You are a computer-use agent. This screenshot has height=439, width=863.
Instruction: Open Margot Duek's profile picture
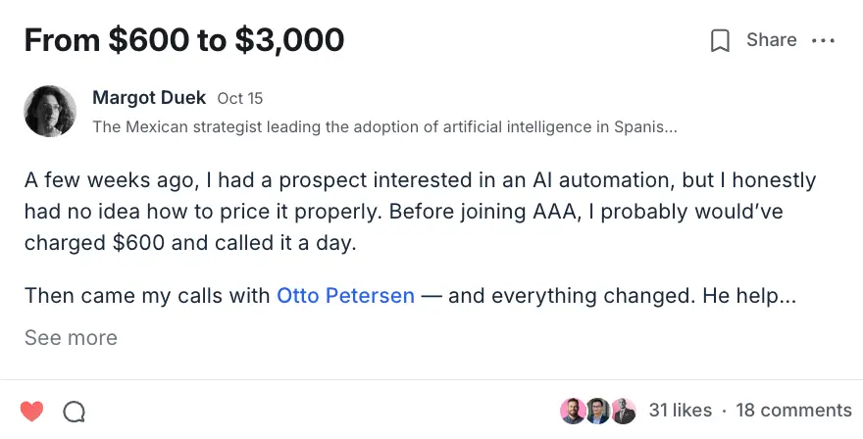click(x=50, y=111)
